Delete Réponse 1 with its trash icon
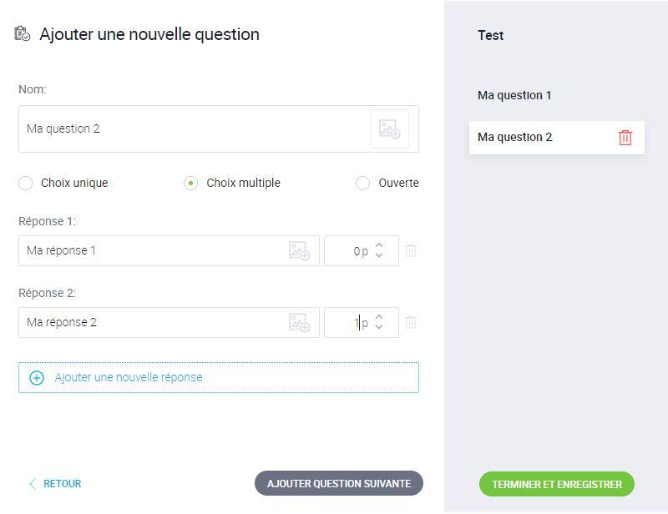 click(411, 250)
